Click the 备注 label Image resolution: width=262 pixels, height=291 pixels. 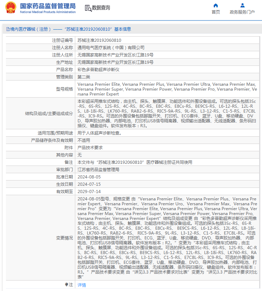coord(69,162)
